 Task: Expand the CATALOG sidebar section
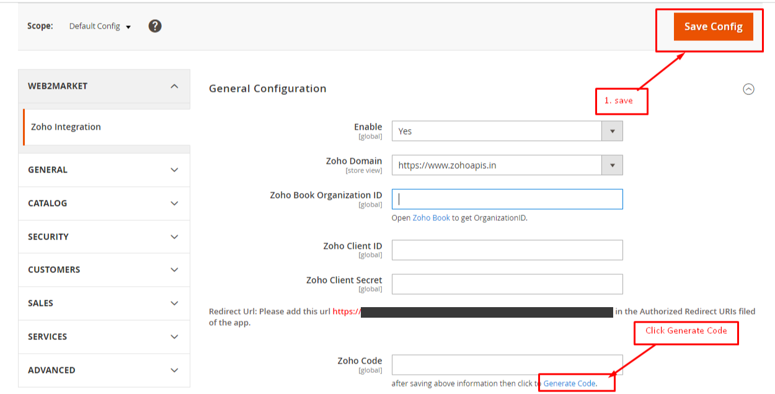(104, 204)
